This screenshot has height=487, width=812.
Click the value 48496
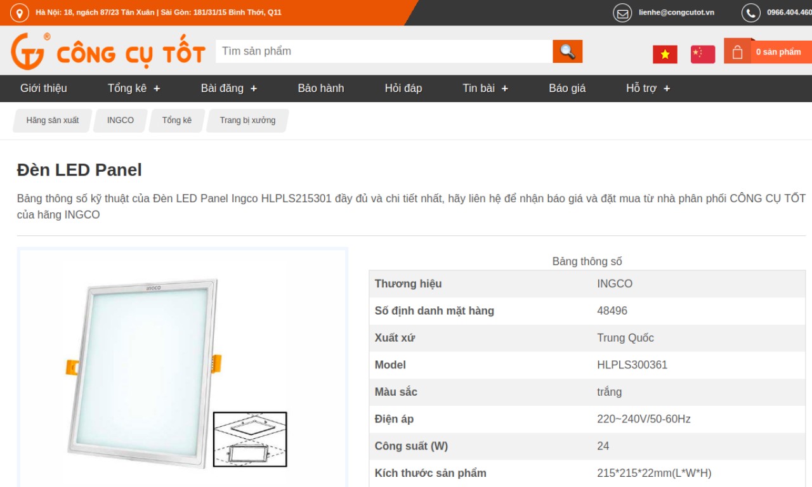pos(612,311)
